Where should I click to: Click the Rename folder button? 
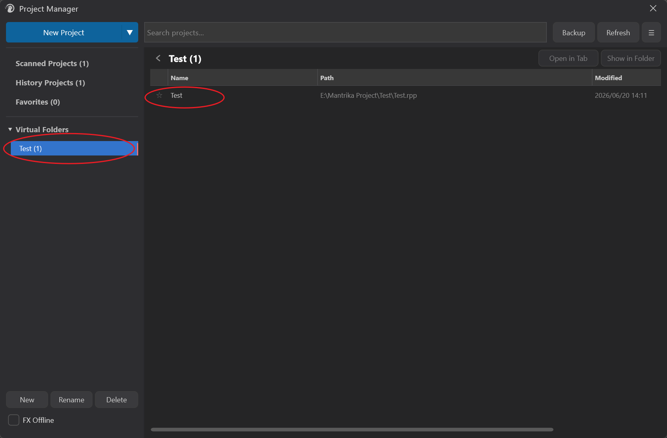pos(71,400)
